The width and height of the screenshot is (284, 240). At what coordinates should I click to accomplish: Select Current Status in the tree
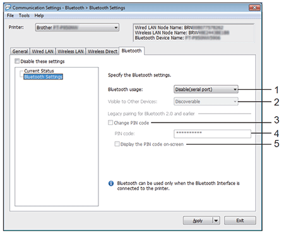coord(39,71)
